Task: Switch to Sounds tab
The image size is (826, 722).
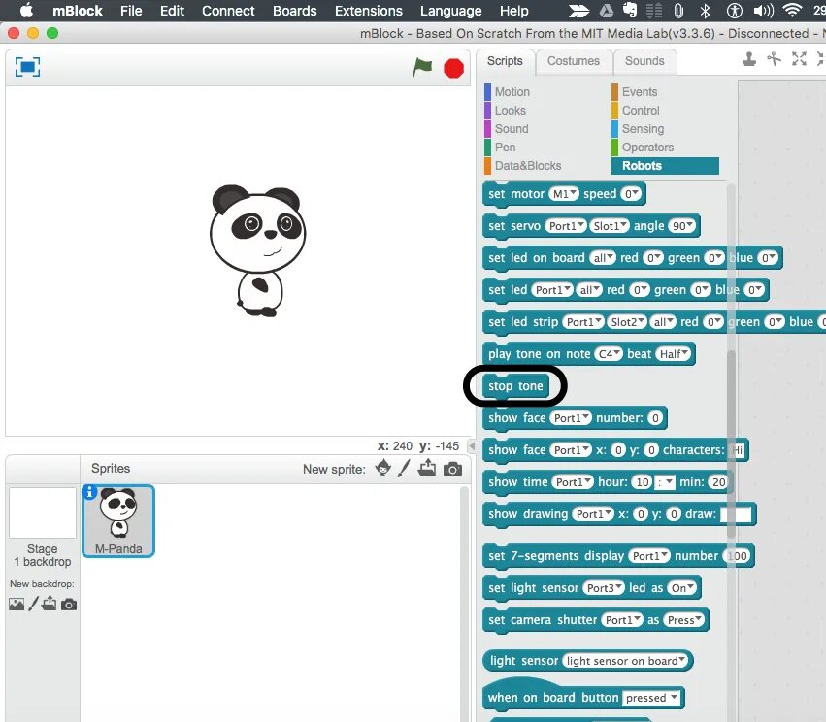Action: click(644, 61)
